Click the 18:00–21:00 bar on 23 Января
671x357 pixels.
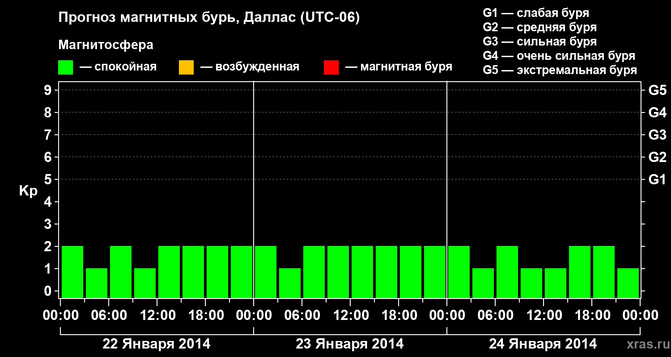coord(411,272)
